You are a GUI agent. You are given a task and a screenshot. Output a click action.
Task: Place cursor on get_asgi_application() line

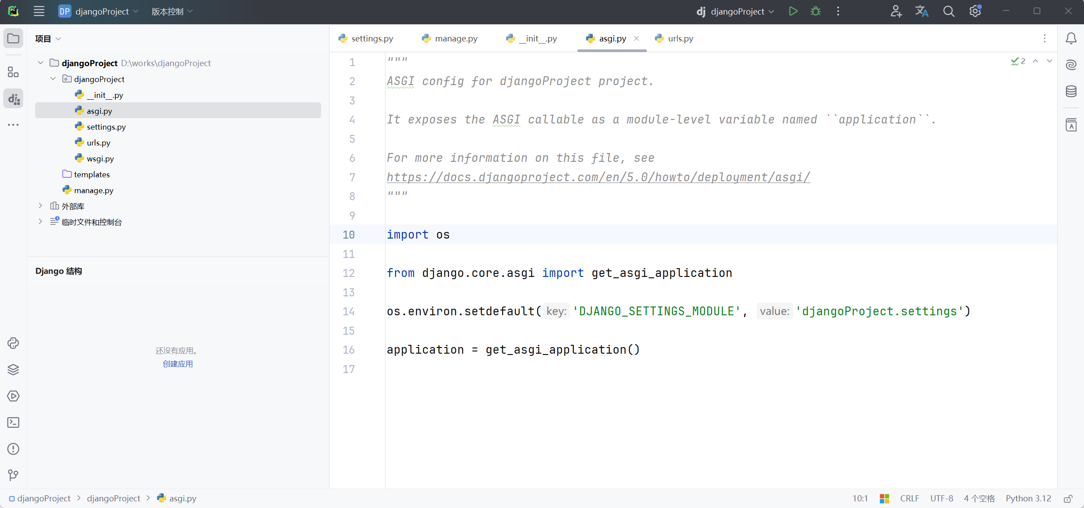[513, 350]
